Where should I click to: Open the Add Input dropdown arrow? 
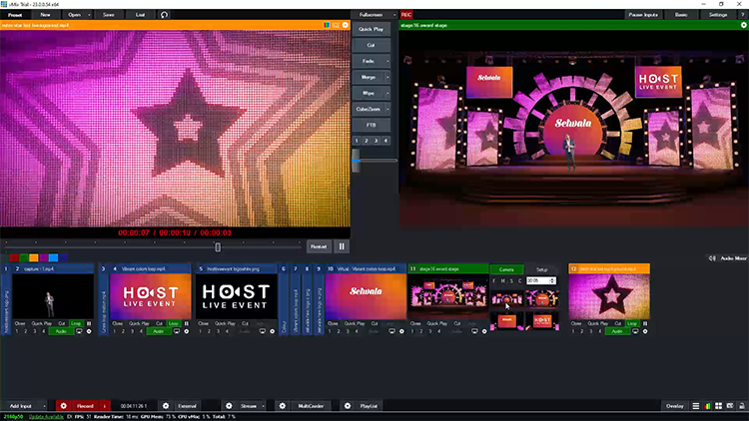coord(46,406)
